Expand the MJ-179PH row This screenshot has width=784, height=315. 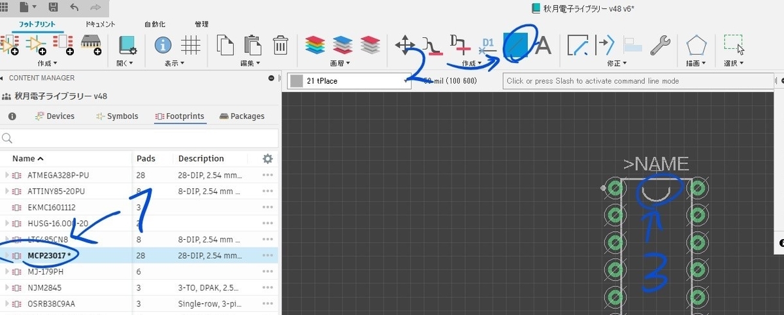pyautogui.click(x=8, y=271)
